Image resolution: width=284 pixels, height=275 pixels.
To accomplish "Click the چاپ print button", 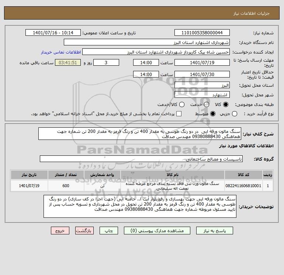I will (x=109, y=231).
